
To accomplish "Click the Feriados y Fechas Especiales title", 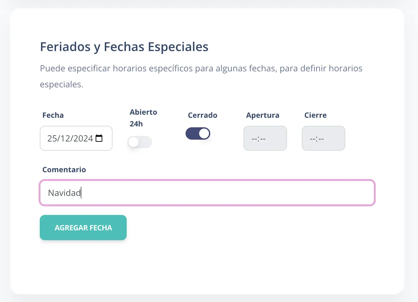I will click(124, 47).
